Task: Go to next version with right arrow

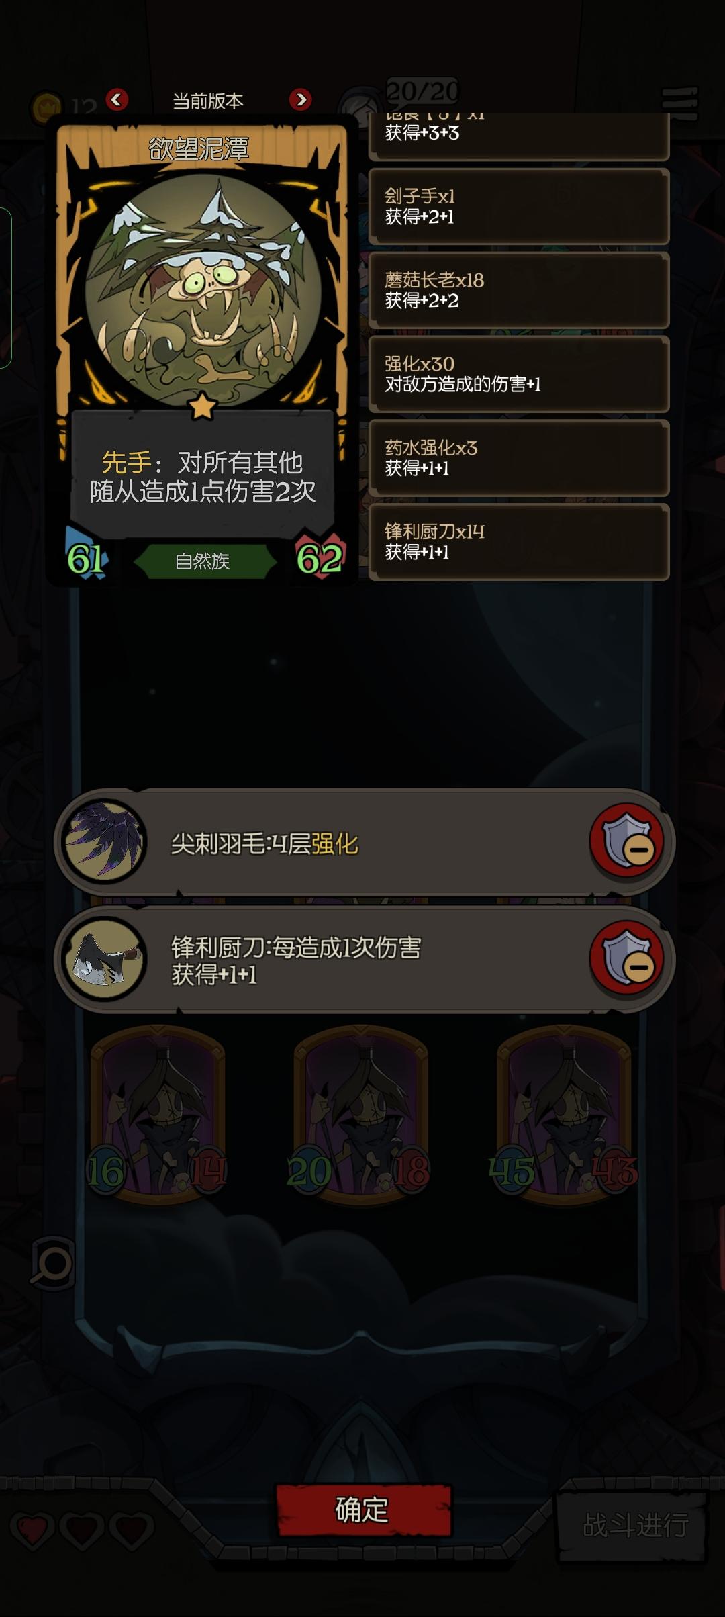Action: click(x=300, y=100)
